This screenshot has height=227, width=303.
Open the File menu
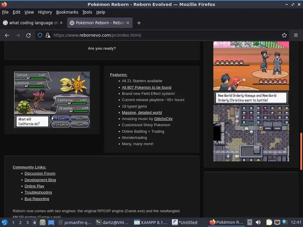coord(5,12)
